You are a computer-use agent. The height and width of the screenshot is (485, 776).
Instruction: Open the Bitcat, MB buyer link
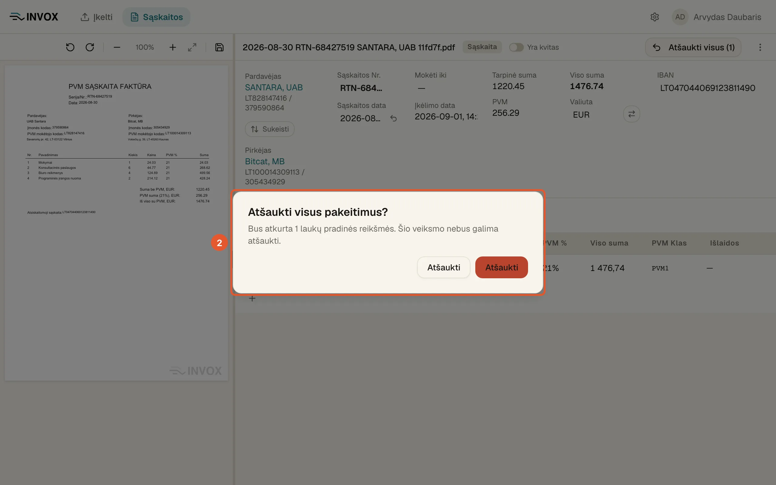click(265, 161)
